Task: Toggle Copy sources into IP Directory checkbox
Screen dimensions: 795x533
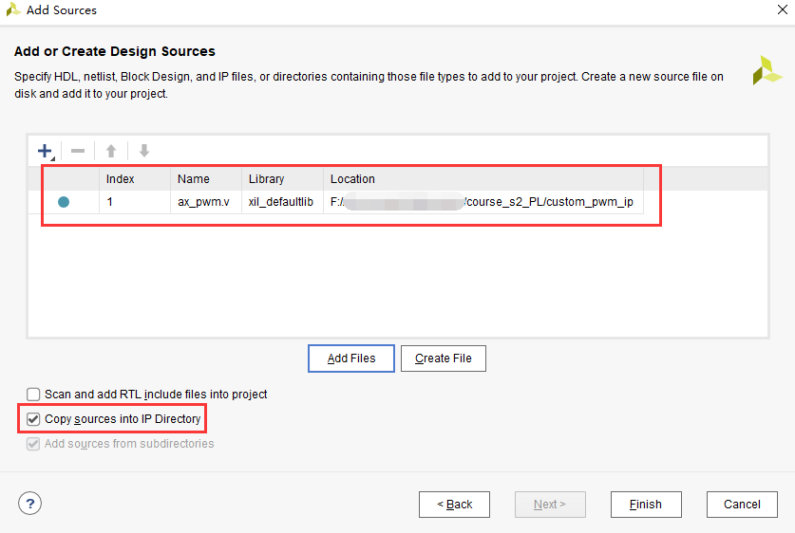Action: tap(33, 419)
